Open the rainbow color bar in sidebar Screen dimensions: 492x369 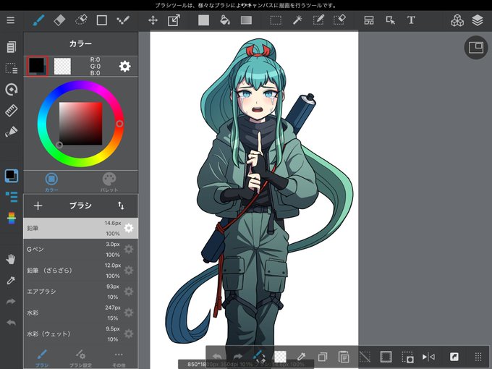tap(12, 218)
